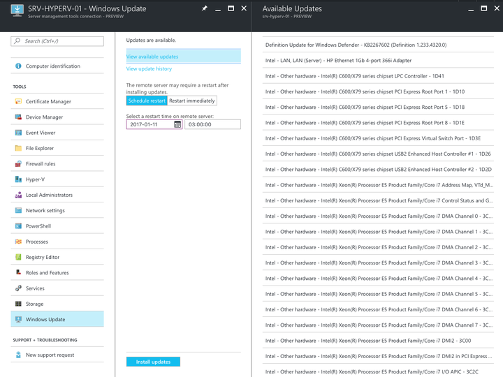Select the Xeon I/O APIC - 3C2C update

(378, 371)
